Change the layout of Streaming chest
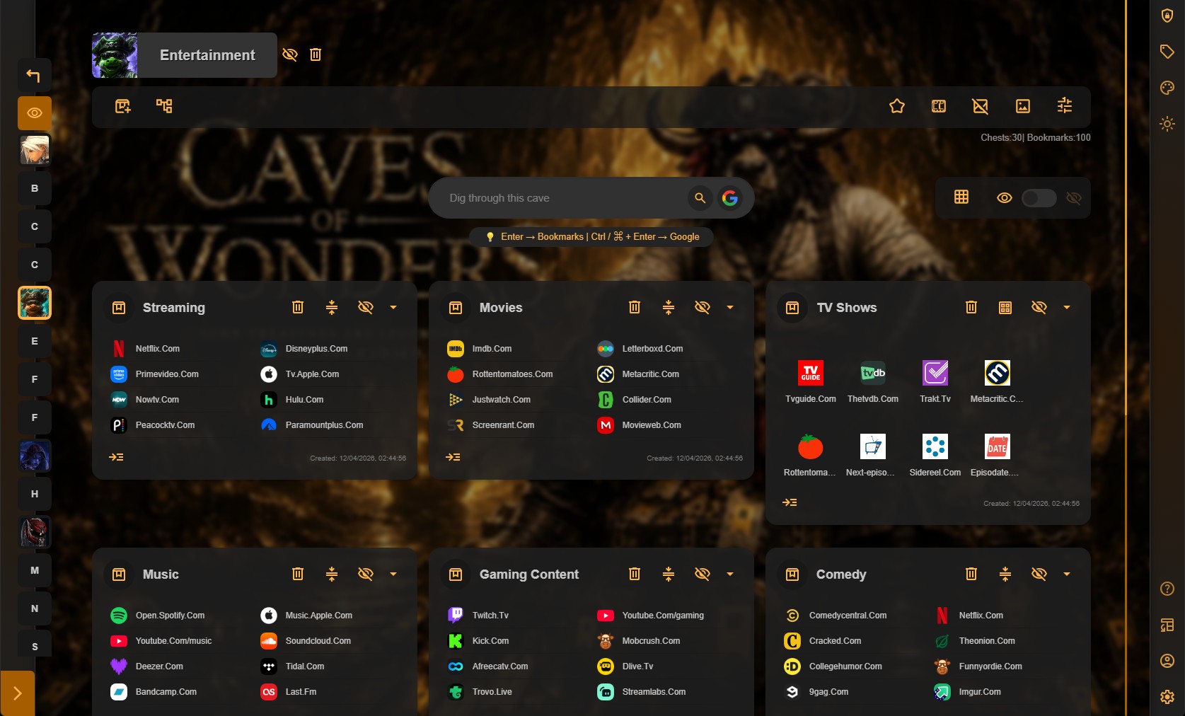1185x716 pixels. pos(332,307)
